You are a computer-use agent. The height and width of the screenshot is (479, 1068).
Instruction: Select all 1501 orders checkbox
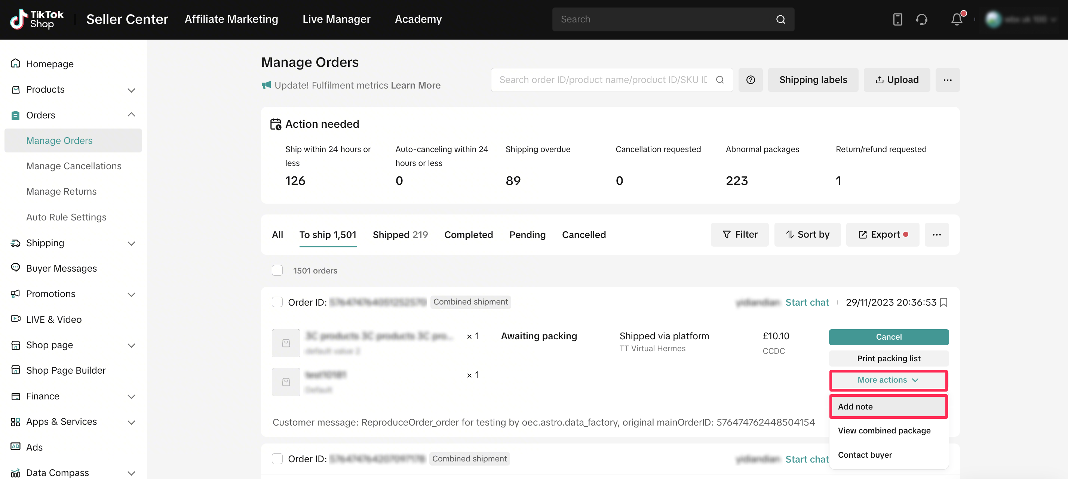click(277, 271)
